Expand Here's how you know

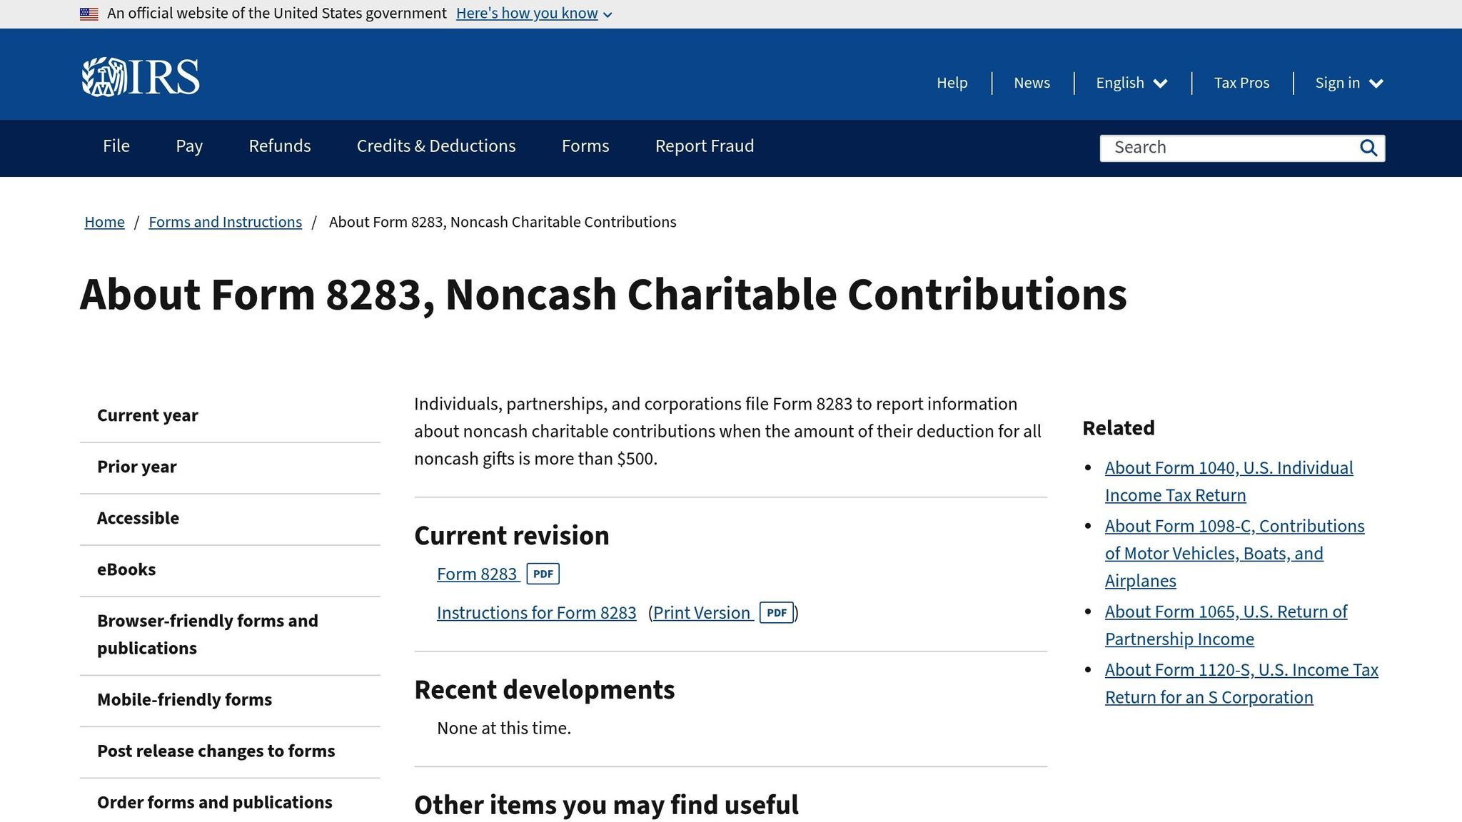527,13
